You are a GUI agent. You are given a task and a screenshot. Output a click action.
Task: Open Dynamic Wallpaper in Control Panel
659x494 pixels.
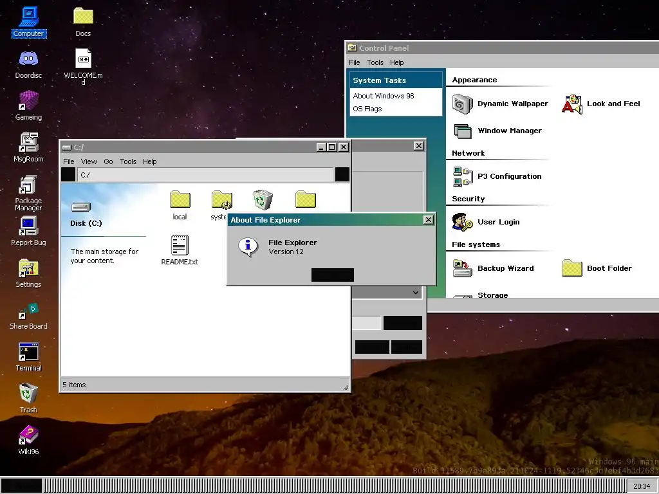[500, 104]
